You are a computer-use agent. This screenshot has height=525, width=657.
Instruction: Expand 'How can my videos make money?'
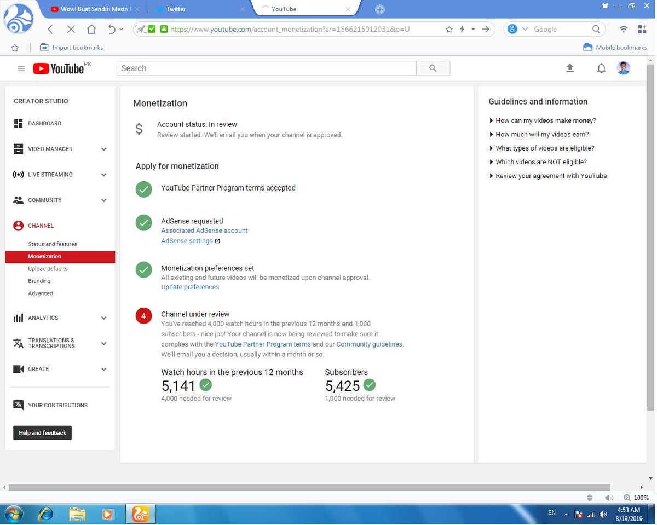click(543, 120)
